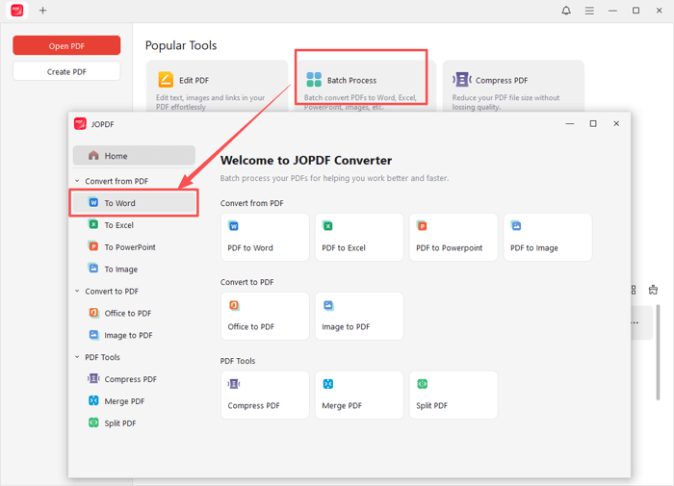Image resolution: width=674 pixels, height=486 pixels.
Task: Click the Office icon beside sidebar Office to PDF
Action: tap(93, 313)
